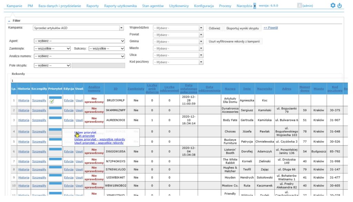Open settings via the gear icon
The width and height of the screenshot is (353, 202).
pos(332,6)
